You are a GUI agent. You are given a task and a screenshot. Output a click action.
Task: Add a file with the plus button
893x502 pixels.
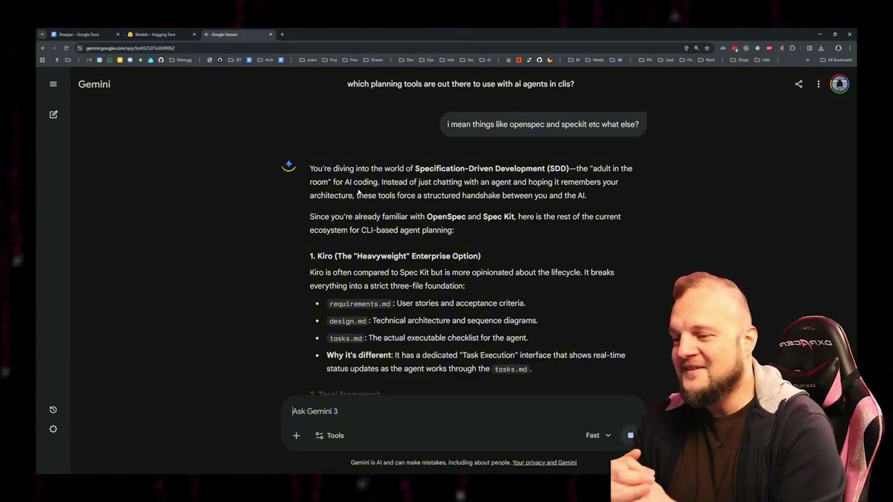[296, 435]
